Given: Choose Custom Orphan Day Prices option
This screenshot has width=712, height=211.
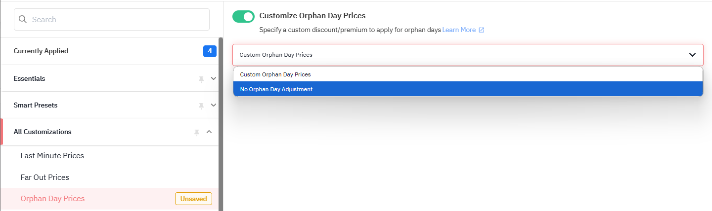Looking at the screenshot, I should pyautogui.click(x=468, y=74).
